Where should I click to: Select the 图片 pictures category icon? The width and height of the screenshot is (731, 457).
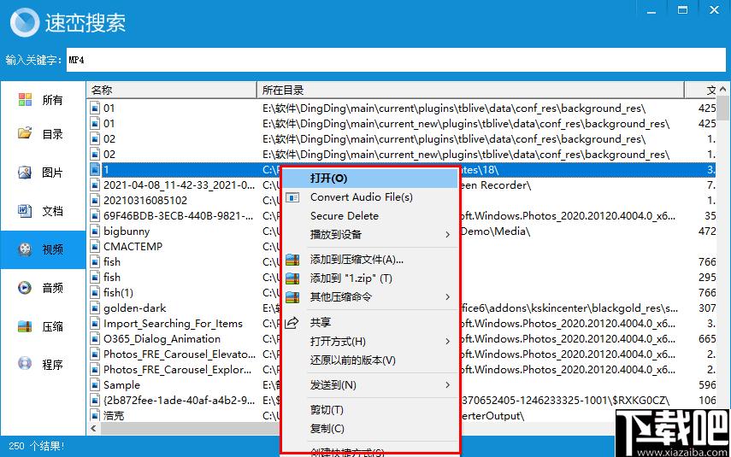26,173
